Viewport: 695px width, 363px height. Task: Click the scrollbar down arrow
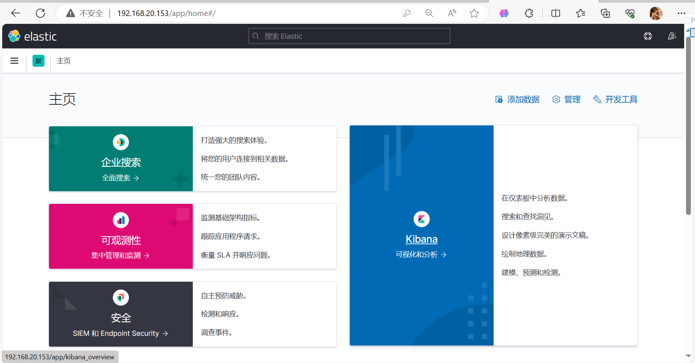pyautogui.click(x=688, y=356)
